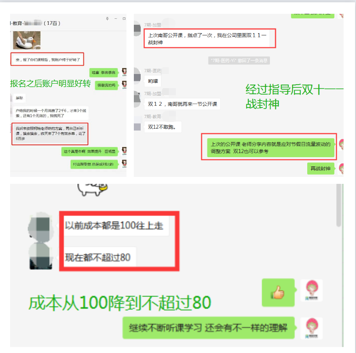Pin the education group chat window
Viewport: 356px width, 353px height.
(x=107, y=18)
